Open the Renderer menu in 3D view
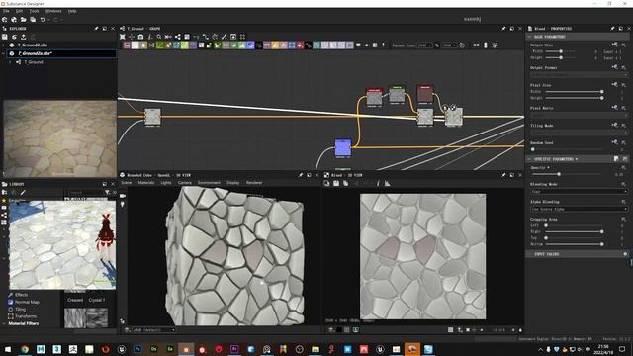633x356 pixels. tap(254, 183)
